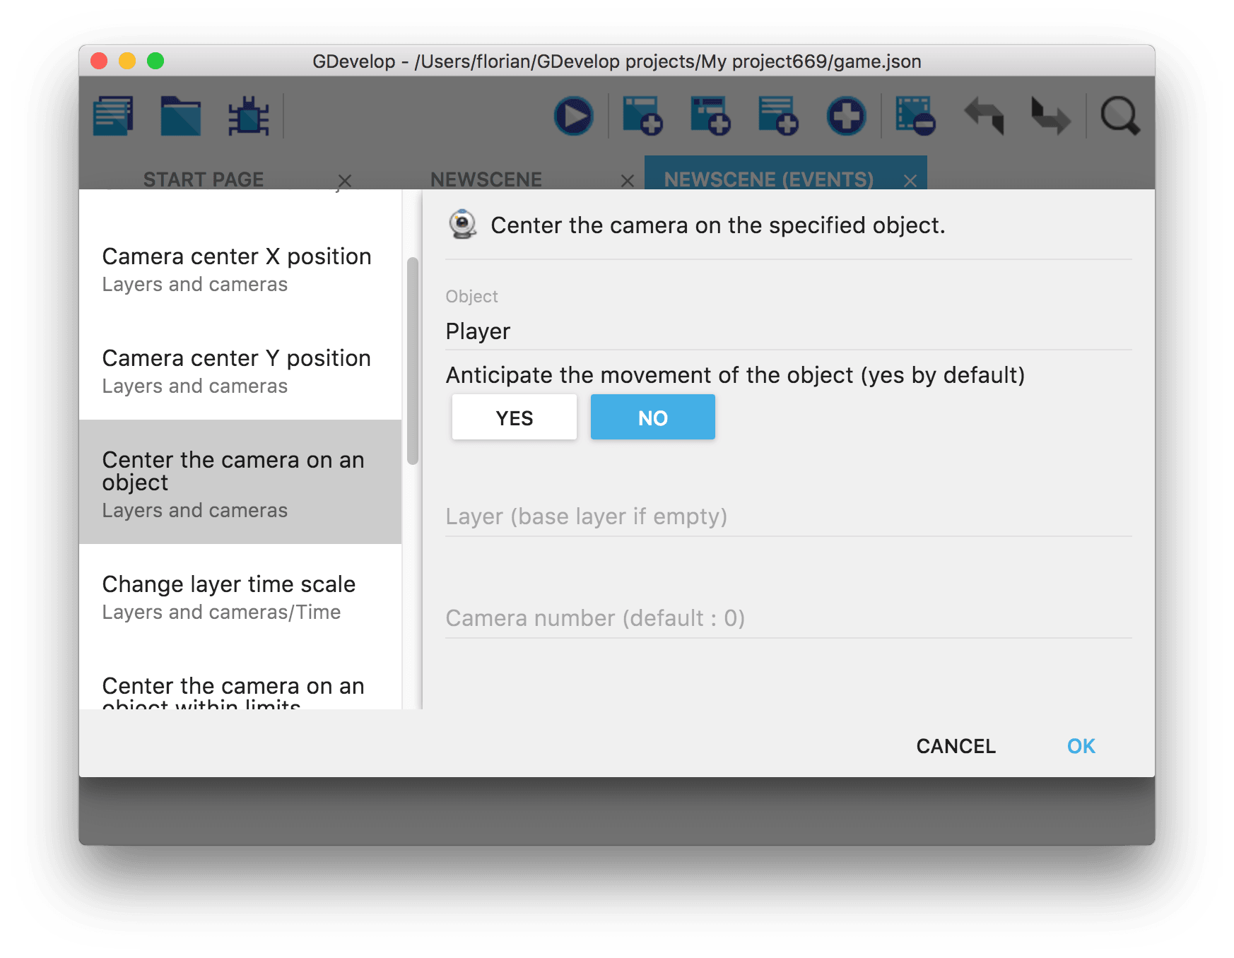This screenshot has width=1234, height=958.
Task: Choose Camera center Y position action
Action: [240, 370]
